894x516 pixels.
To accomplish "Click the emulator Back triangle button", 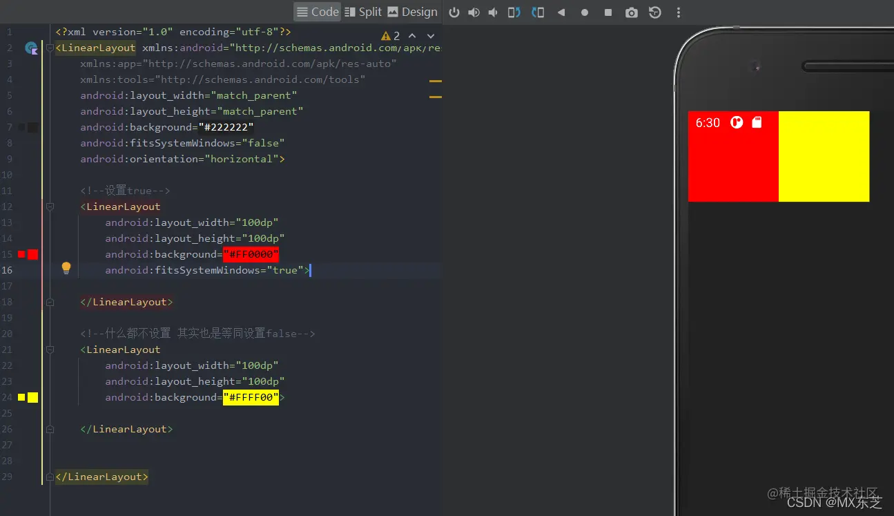I will (x=561, y=12).
